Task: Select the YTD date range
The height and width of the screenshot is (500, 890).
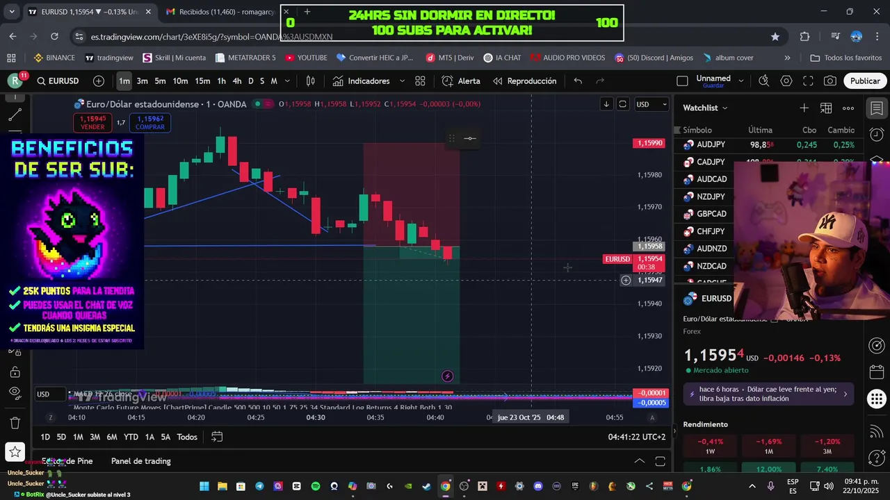Action: 131,437
